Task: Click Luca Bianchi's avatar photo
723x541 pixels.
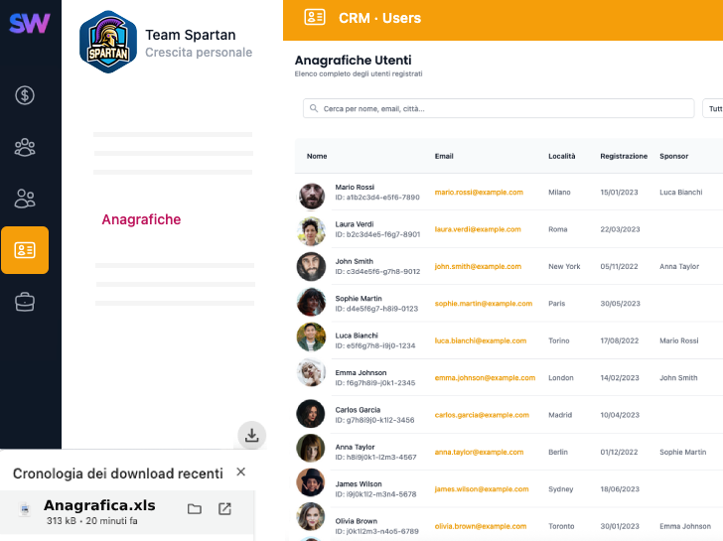Action: click(x=311, y=337)
